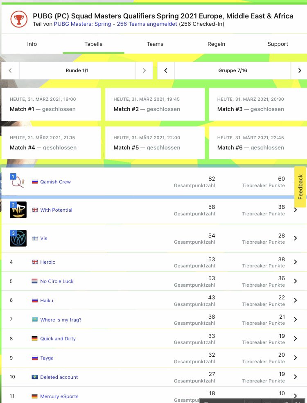This screenshot has height=403, width=307.
Task: Click the Finnish flag beside Vis
Action: pyautogui.click(x=35, y=238)
